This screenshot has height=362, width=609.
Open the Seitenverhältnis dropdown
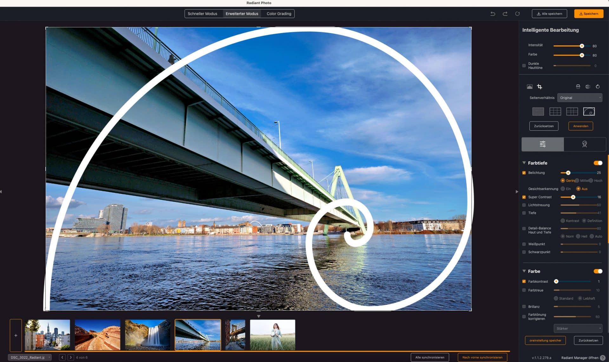point(580,98)
